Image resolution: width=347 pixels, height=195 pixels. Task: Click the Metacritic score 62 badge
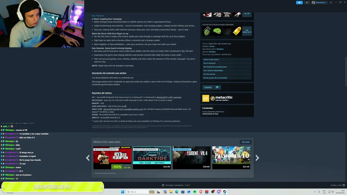point(206,98)
